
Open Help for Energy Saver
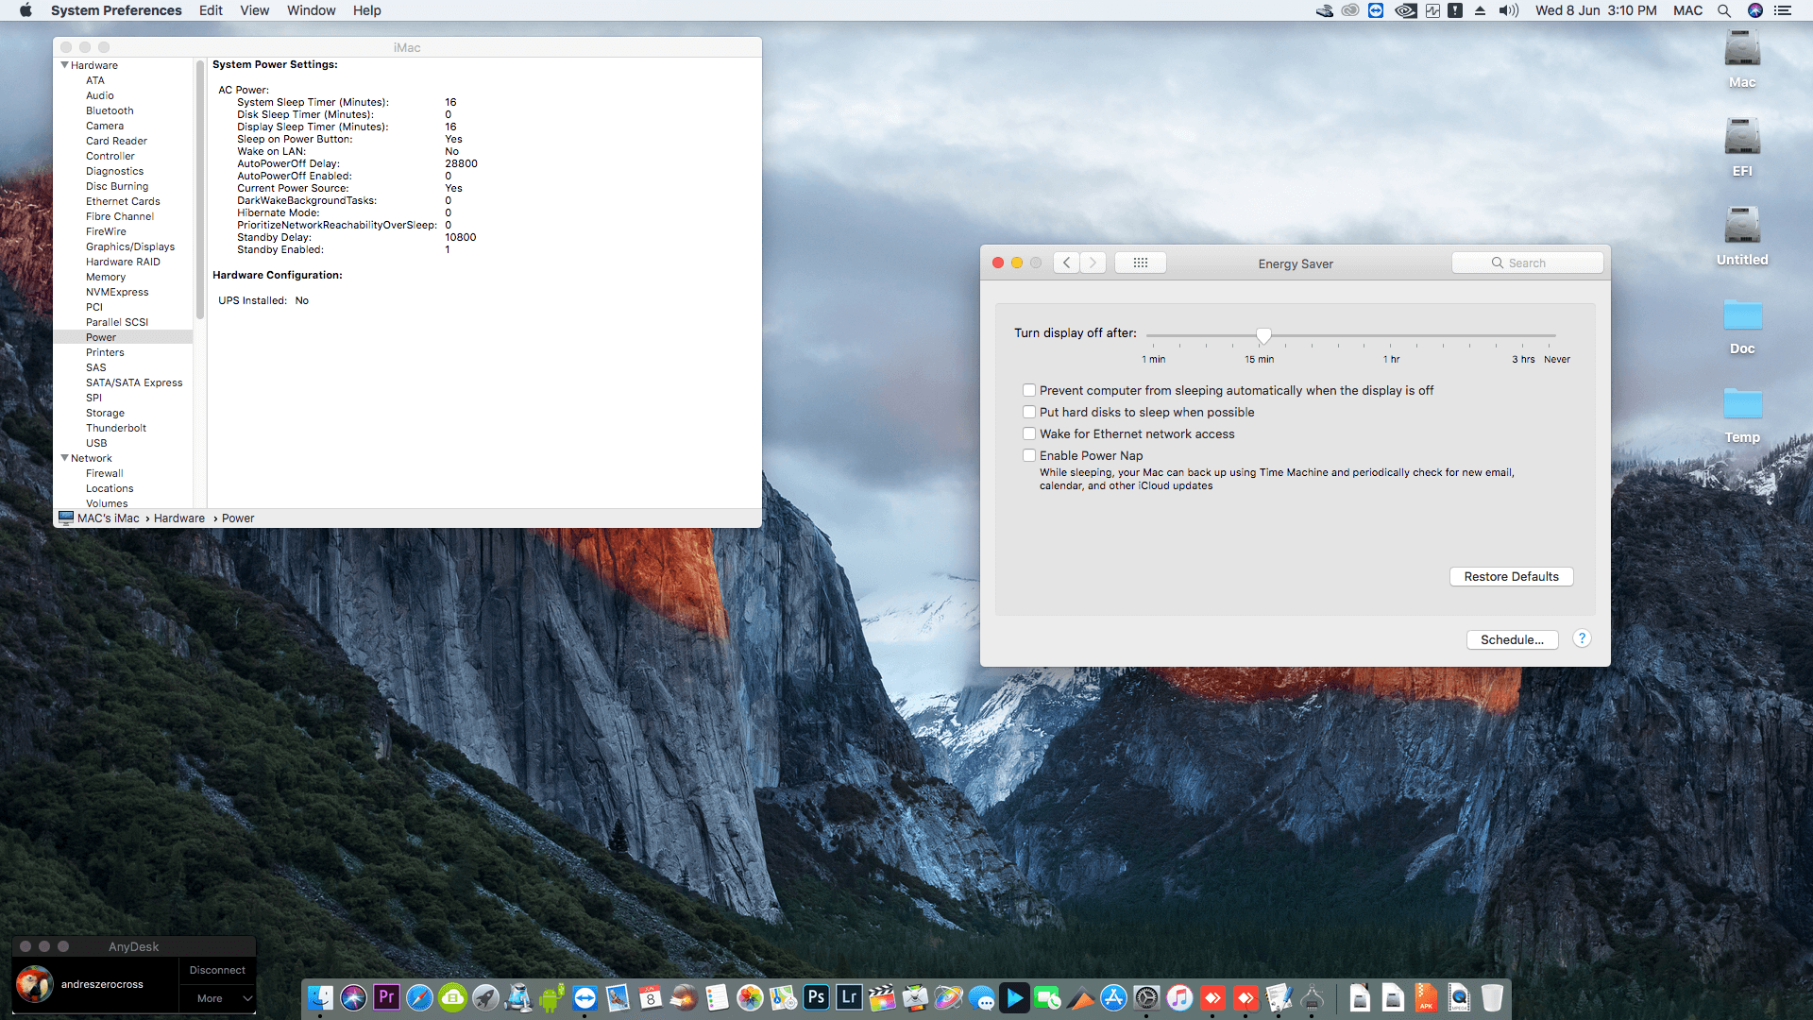click(1582, 638)
